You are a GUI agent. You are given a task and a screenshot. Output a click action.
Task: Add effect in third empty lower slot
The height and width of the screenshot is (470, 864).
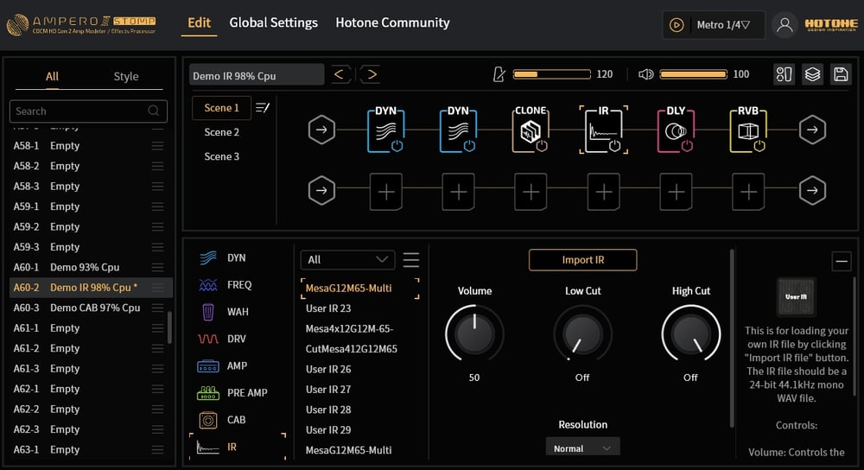pyautogui.click(x=530, y=192)
